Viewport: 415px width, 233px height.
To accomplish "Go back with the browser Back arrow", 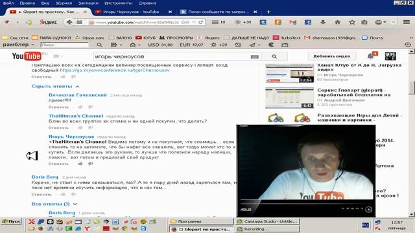I will (x=69, y=22).
